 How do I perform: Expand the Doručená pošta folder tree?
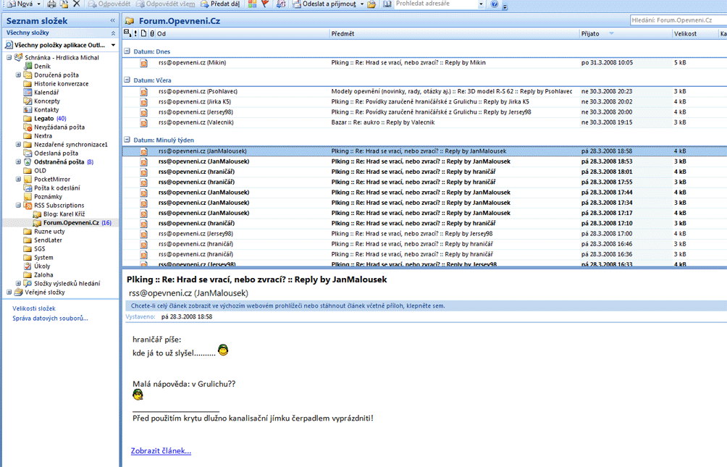click(18, 75)
